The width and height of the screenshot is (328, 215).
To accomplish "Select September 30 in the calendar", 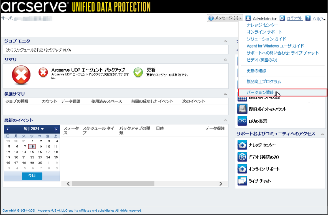I will pyautogui.click(x=40, y=163).
